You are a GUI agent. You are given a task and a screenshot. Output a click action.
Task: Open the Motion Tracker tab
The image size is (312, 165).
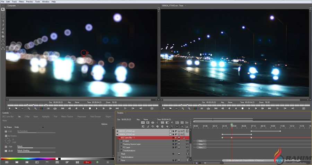[x=67, y=117]
